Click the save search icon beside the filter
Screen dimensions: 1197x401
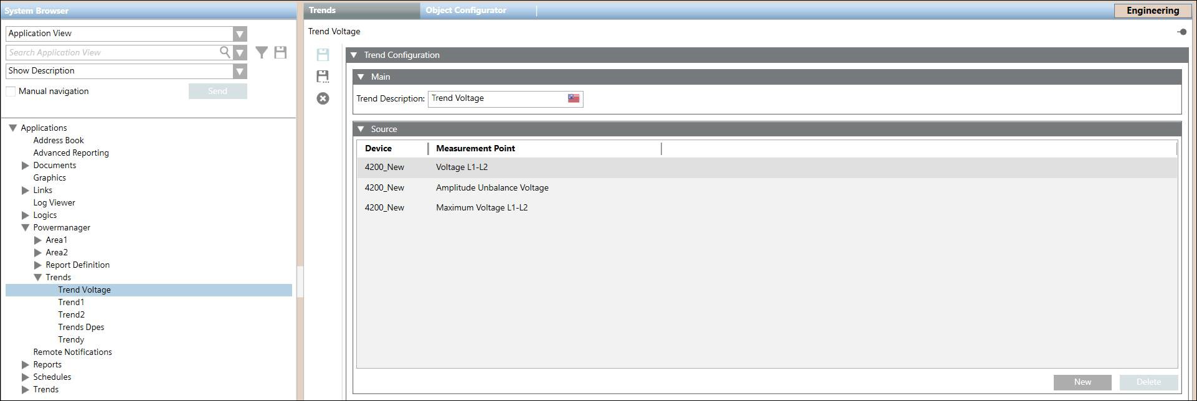280,53
